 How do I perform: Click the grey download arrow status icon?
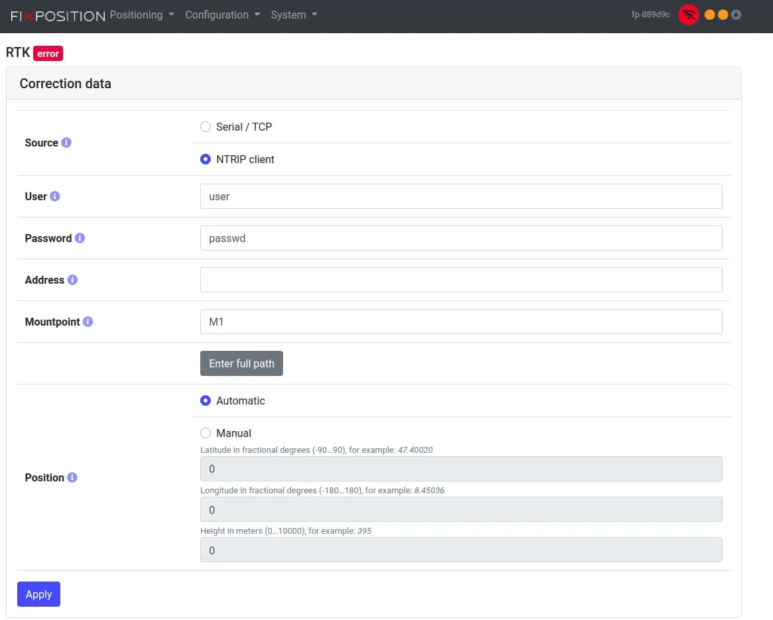click(736, 15)
